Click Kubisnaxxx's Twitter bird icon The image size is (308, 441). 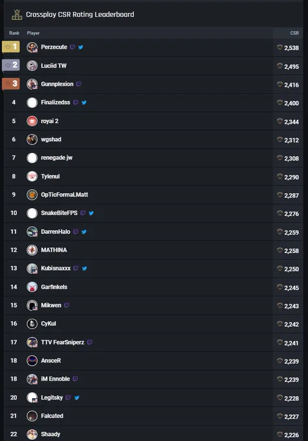tap(84, 268)
